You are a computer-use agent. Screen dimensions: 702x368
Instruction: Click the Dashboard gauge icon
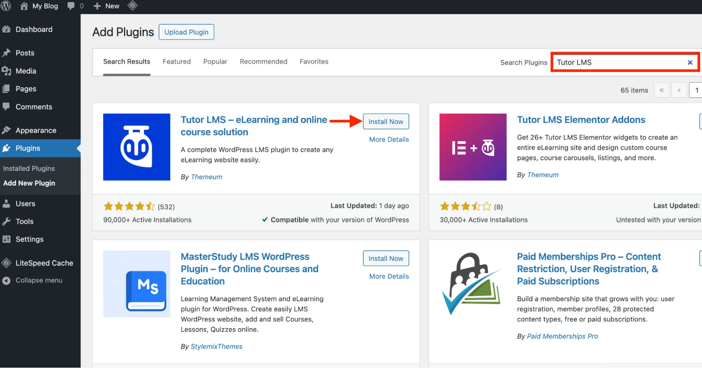pyautogui.click(x=6, y=29)
